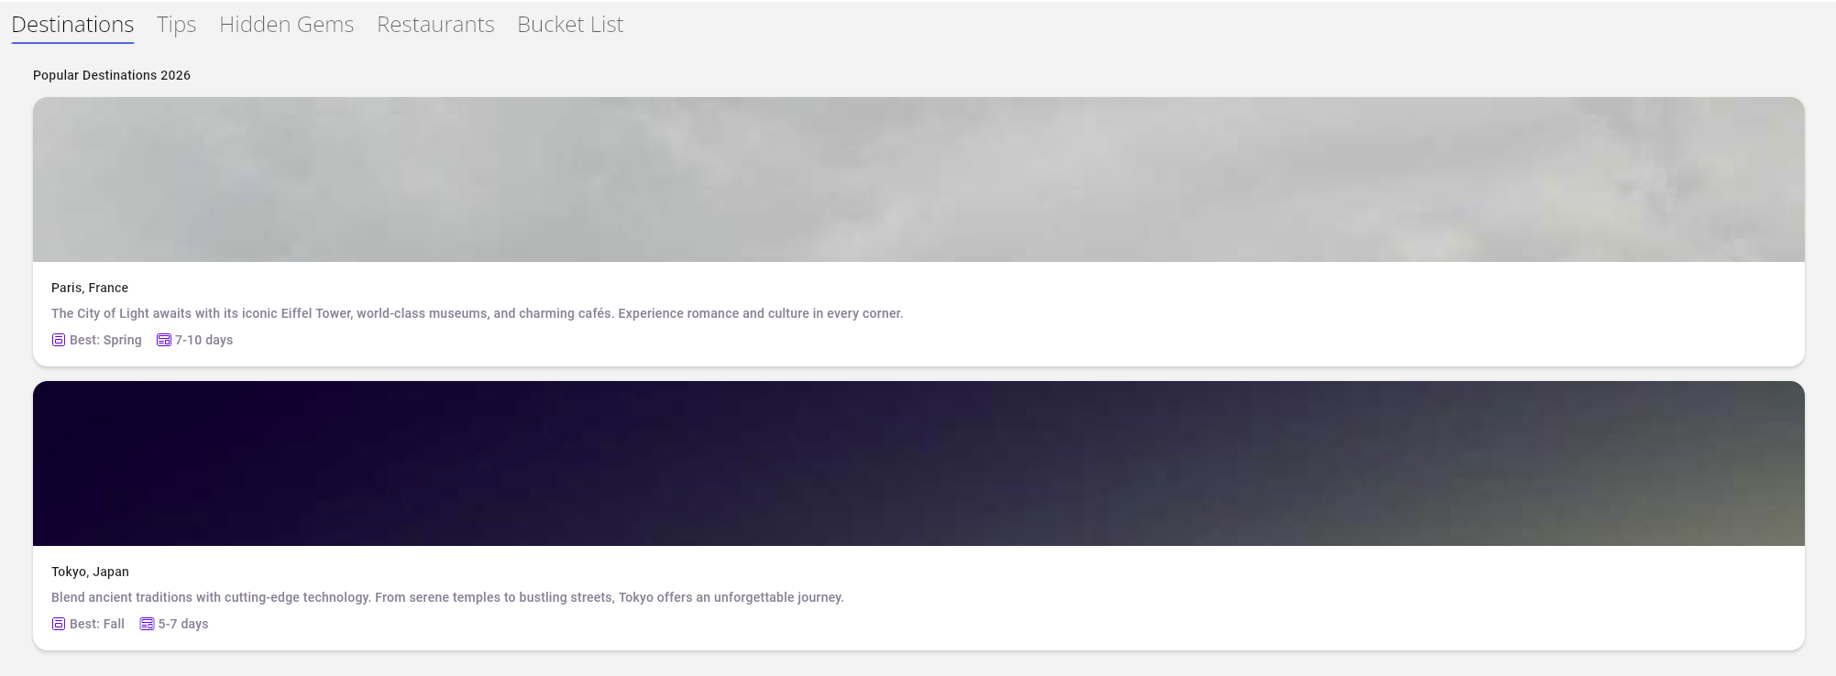Image resolution: width=1836 pixels, height=676 pixels.
Task: Go to the Restaurants tab
Action: click(435, 25)
